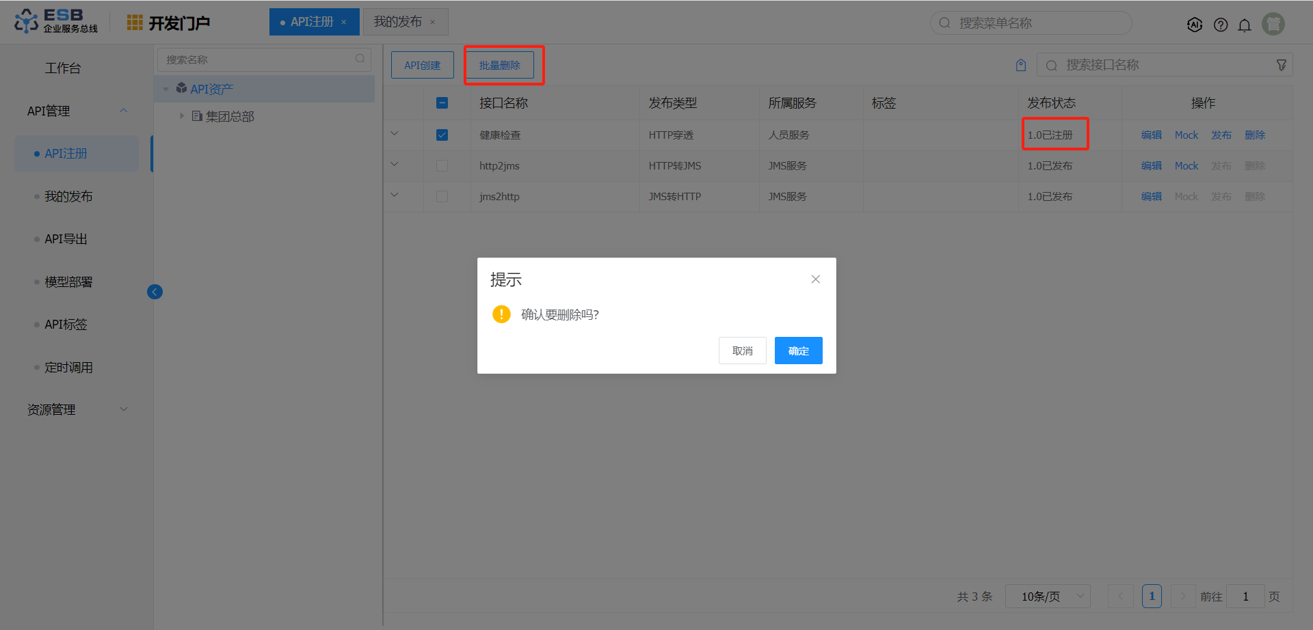Close the 我的发布 tab
Viewport: 1313px width, 630px height.
click(432, 23)
